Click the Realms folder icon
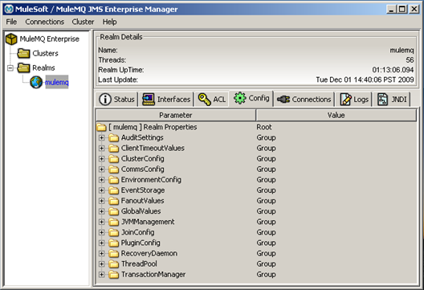The width and height of the screenshot is (424, 290). click(x=23, y=67)
